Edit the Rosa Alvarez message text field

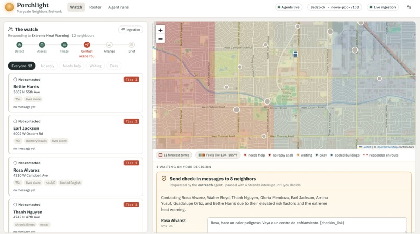(307, 225)
